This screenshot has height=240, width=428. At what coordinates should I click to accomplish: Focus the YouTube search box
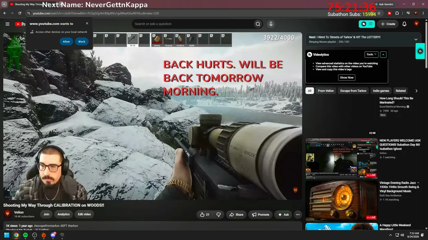[193, 24]
